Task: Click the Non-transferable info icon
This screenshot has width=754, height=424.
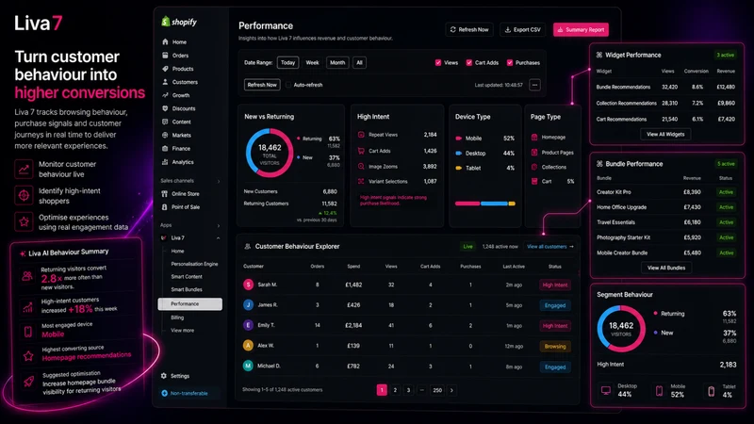Action: (164, 393)
